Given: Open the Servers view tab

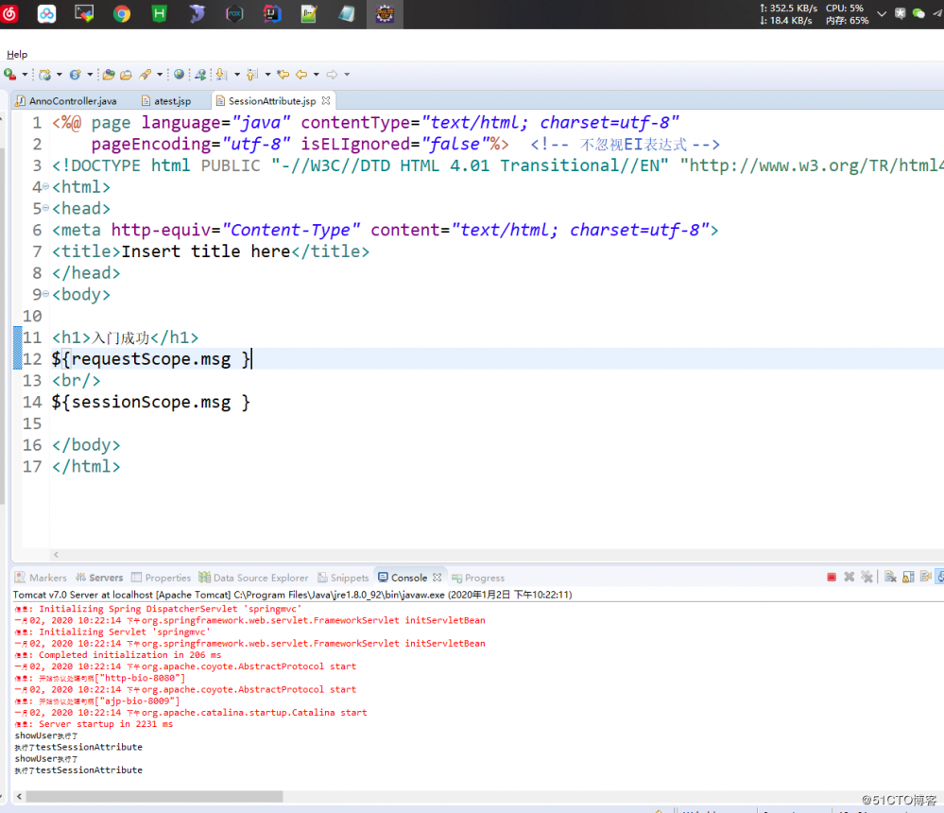Looking at the screenshot, I should [x=105, y=578].
